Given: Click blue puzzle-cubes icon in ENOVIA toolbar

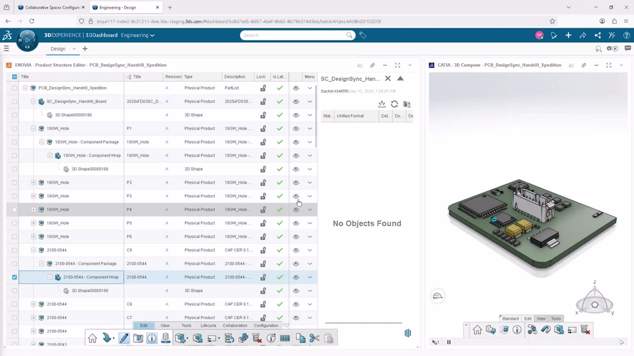Looking at the screenshot, I should (x=244, y=338).
